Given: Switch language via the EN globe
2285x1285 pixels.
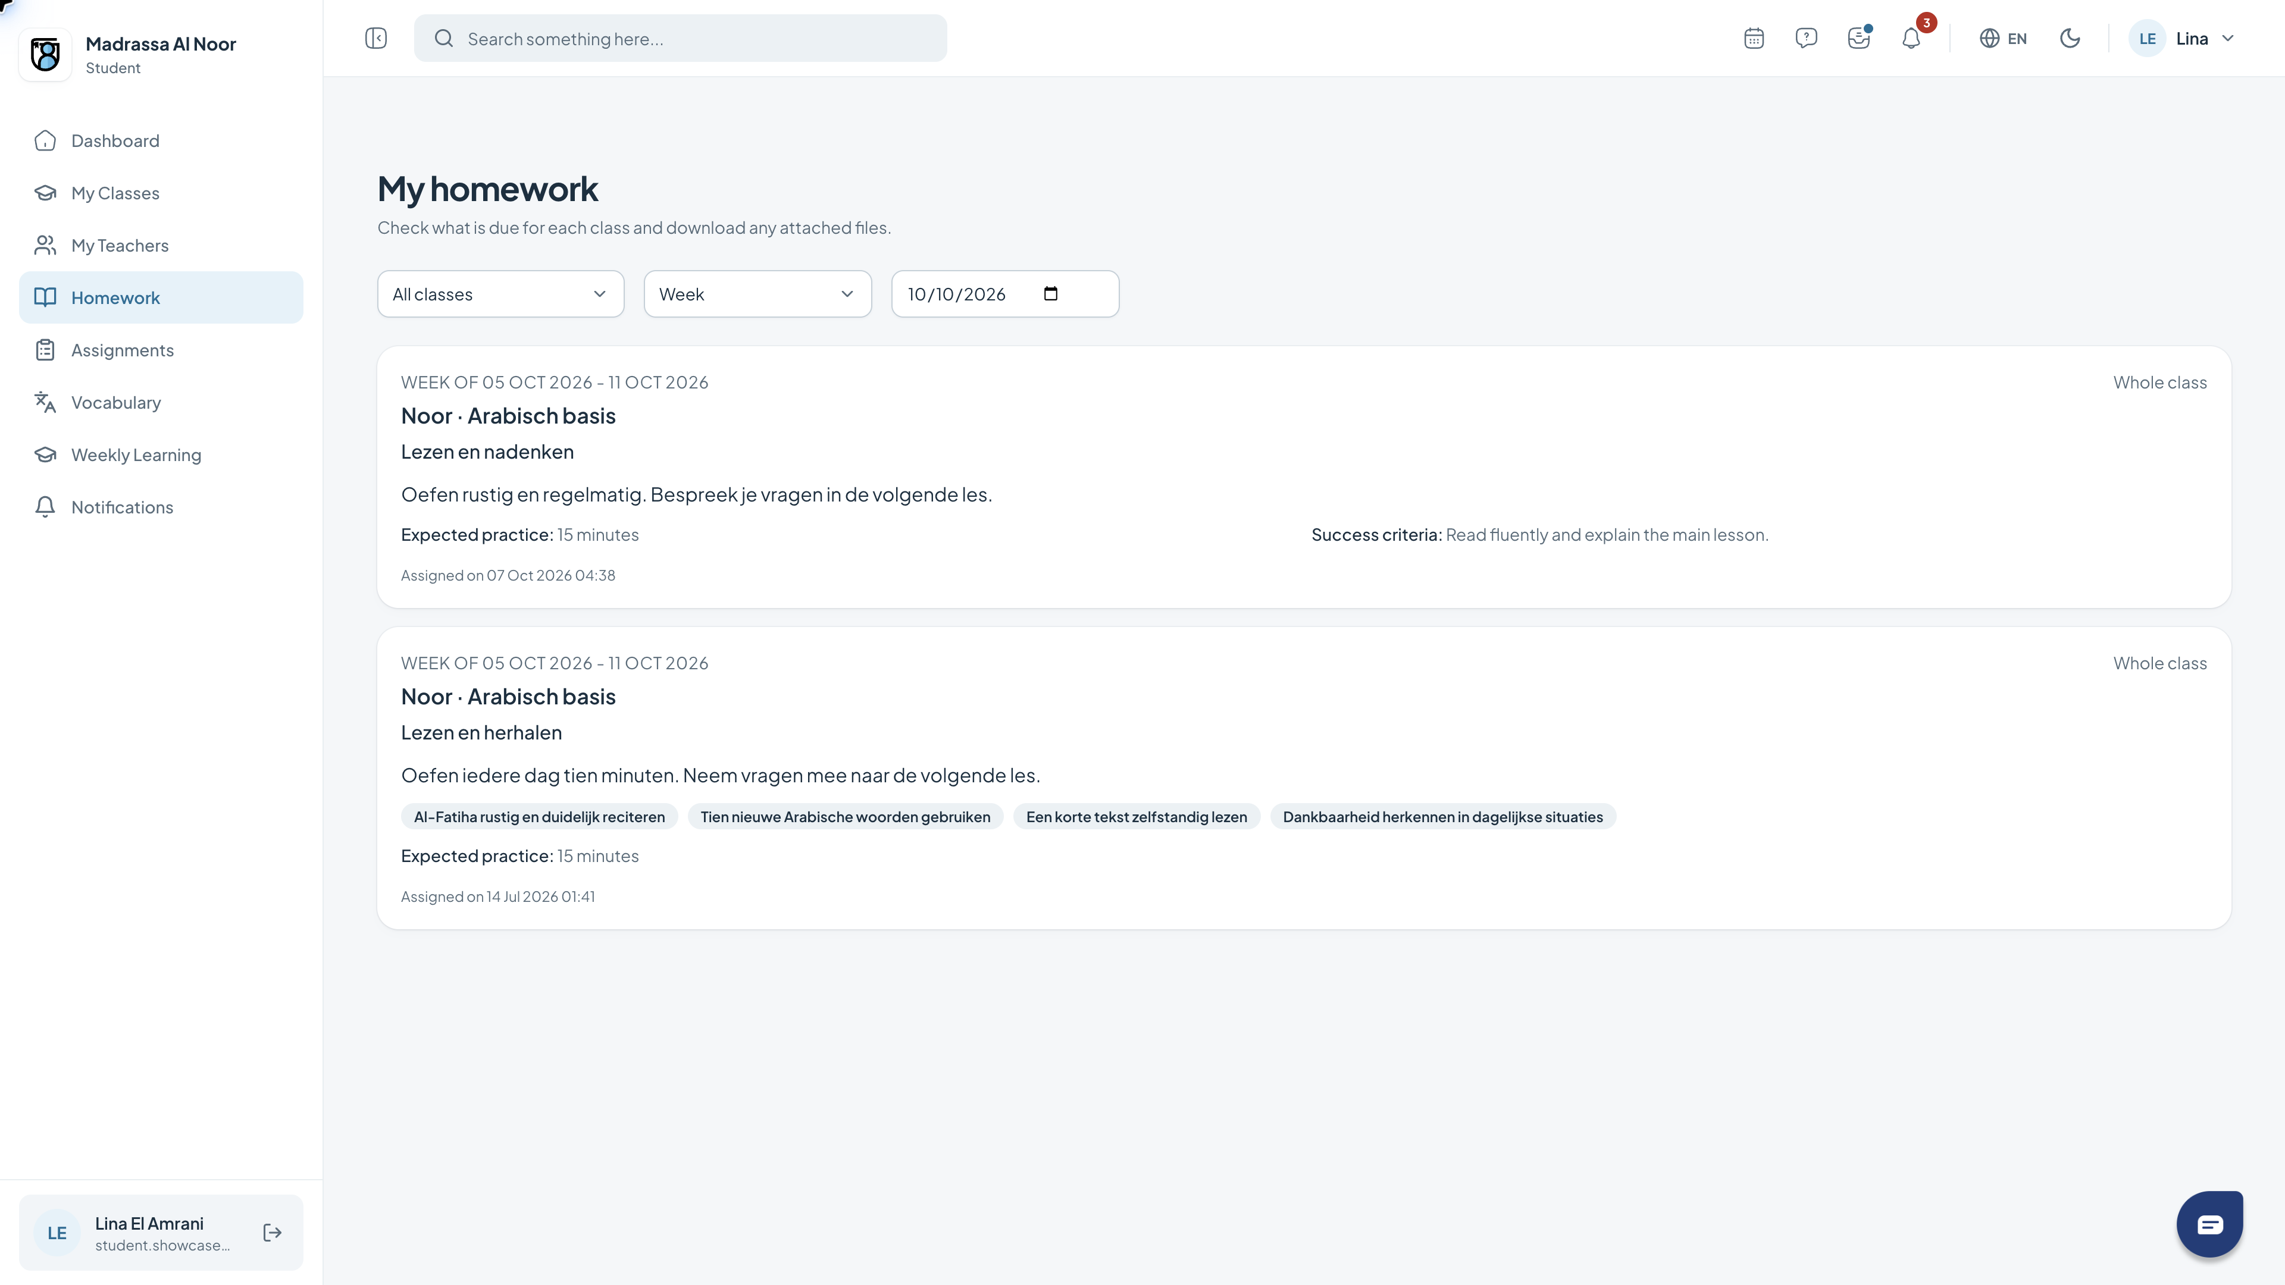Looking at the screenshot, I should (2003, 38).
